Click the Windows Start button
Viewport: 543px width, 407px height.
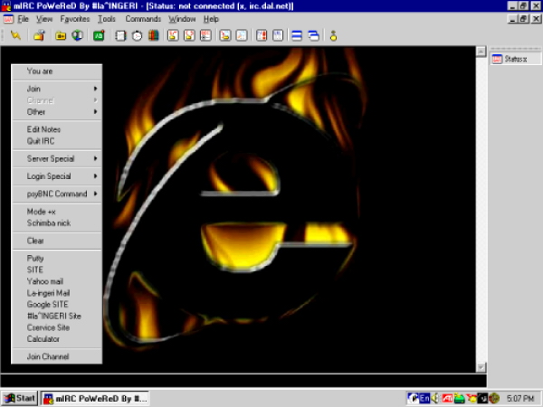(x=19, y=398)
